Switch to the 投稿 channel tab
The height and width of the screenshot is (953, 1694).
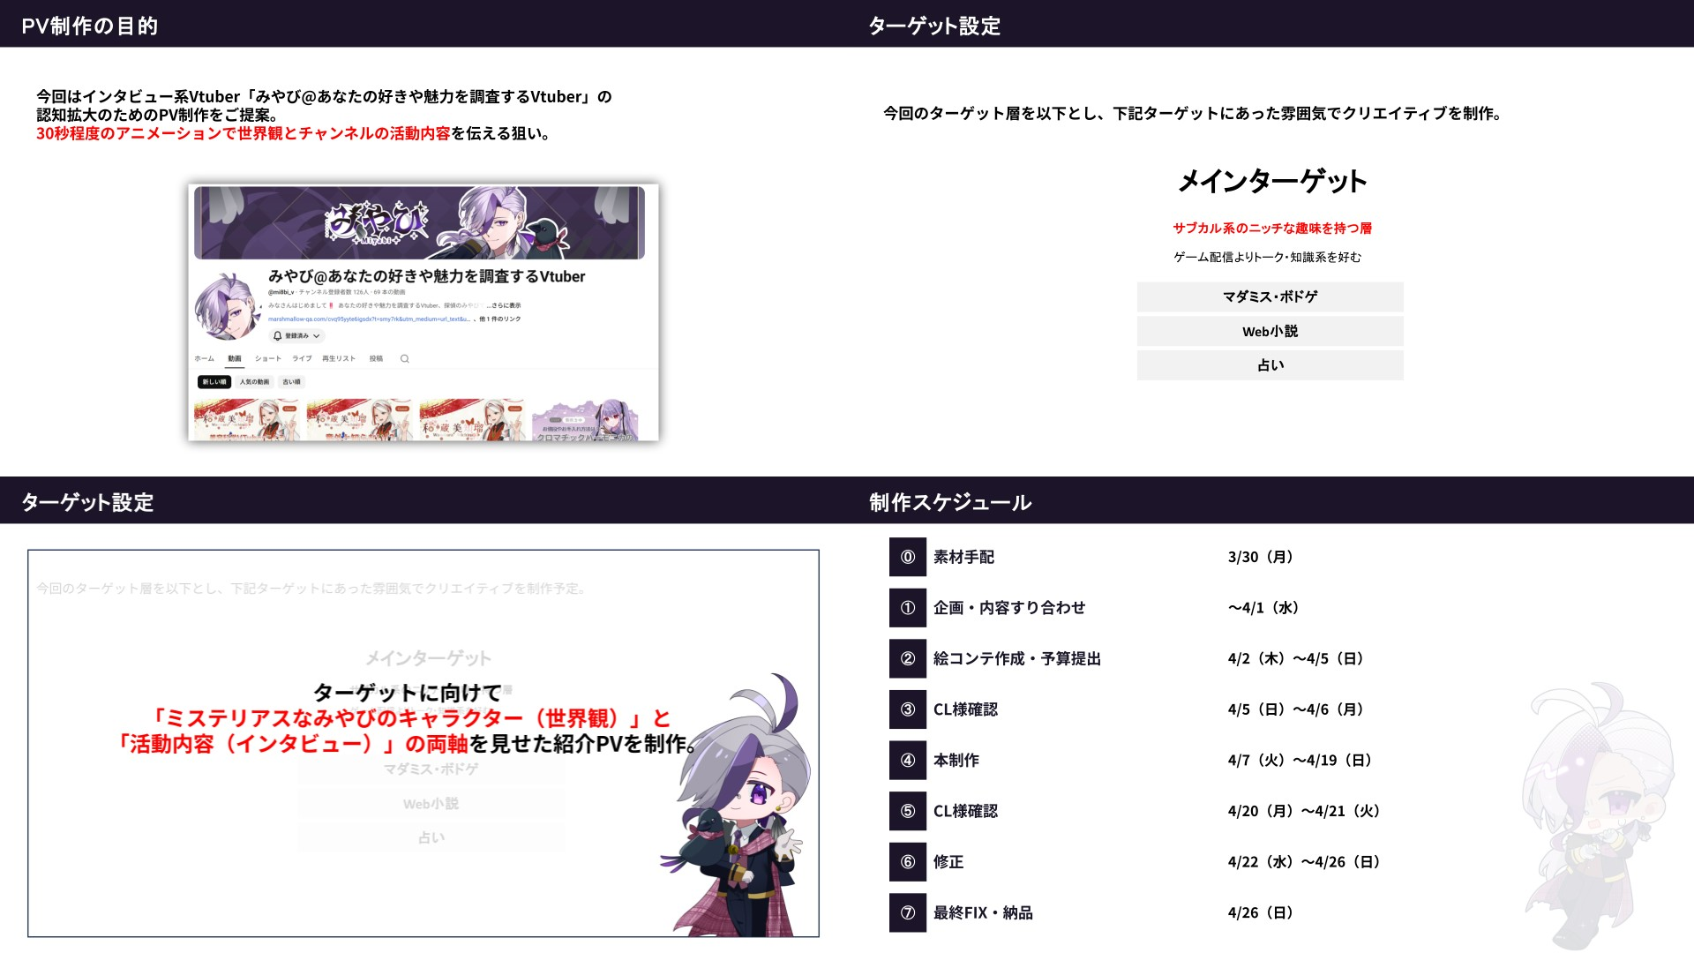[377, 358]
